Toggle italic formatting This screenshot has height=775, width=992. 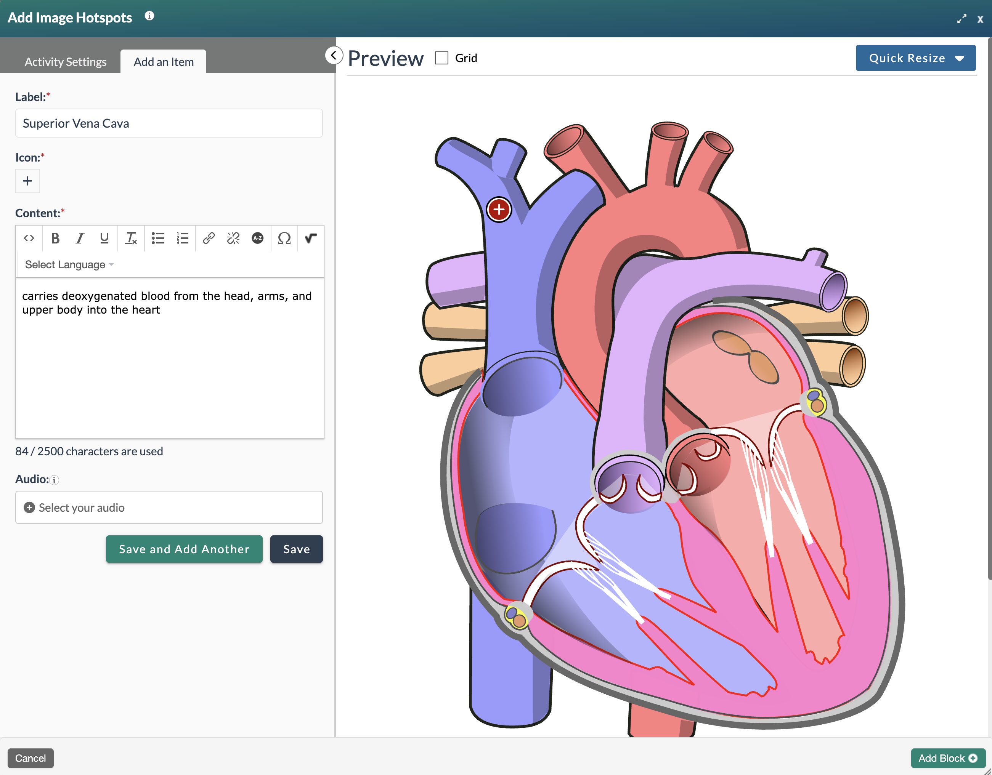click(x=80, y=238)
